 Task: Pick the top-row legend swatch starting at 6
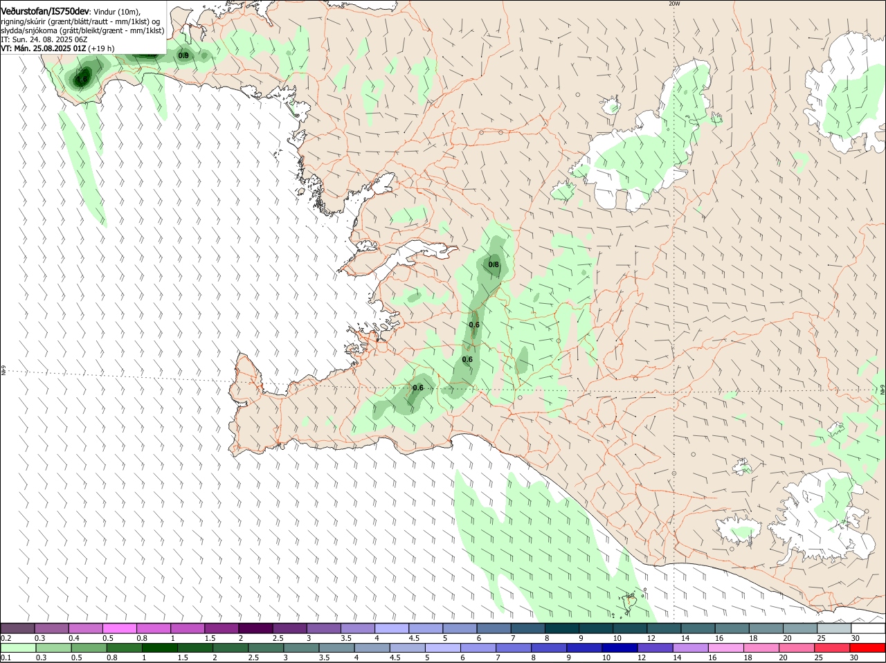[494, 628]
